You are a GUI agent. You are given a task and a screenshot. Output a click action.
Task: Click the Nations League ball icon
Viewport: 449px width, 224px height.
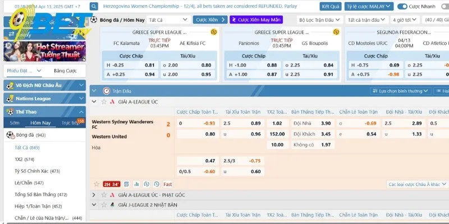coord(10,99)
